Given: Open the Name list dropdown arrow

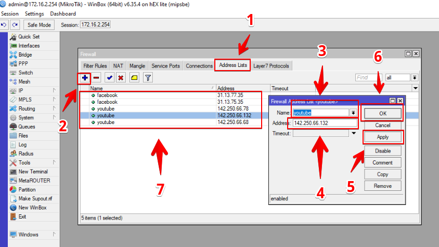Looking at the screenshot, I should (x=353, y=113).
